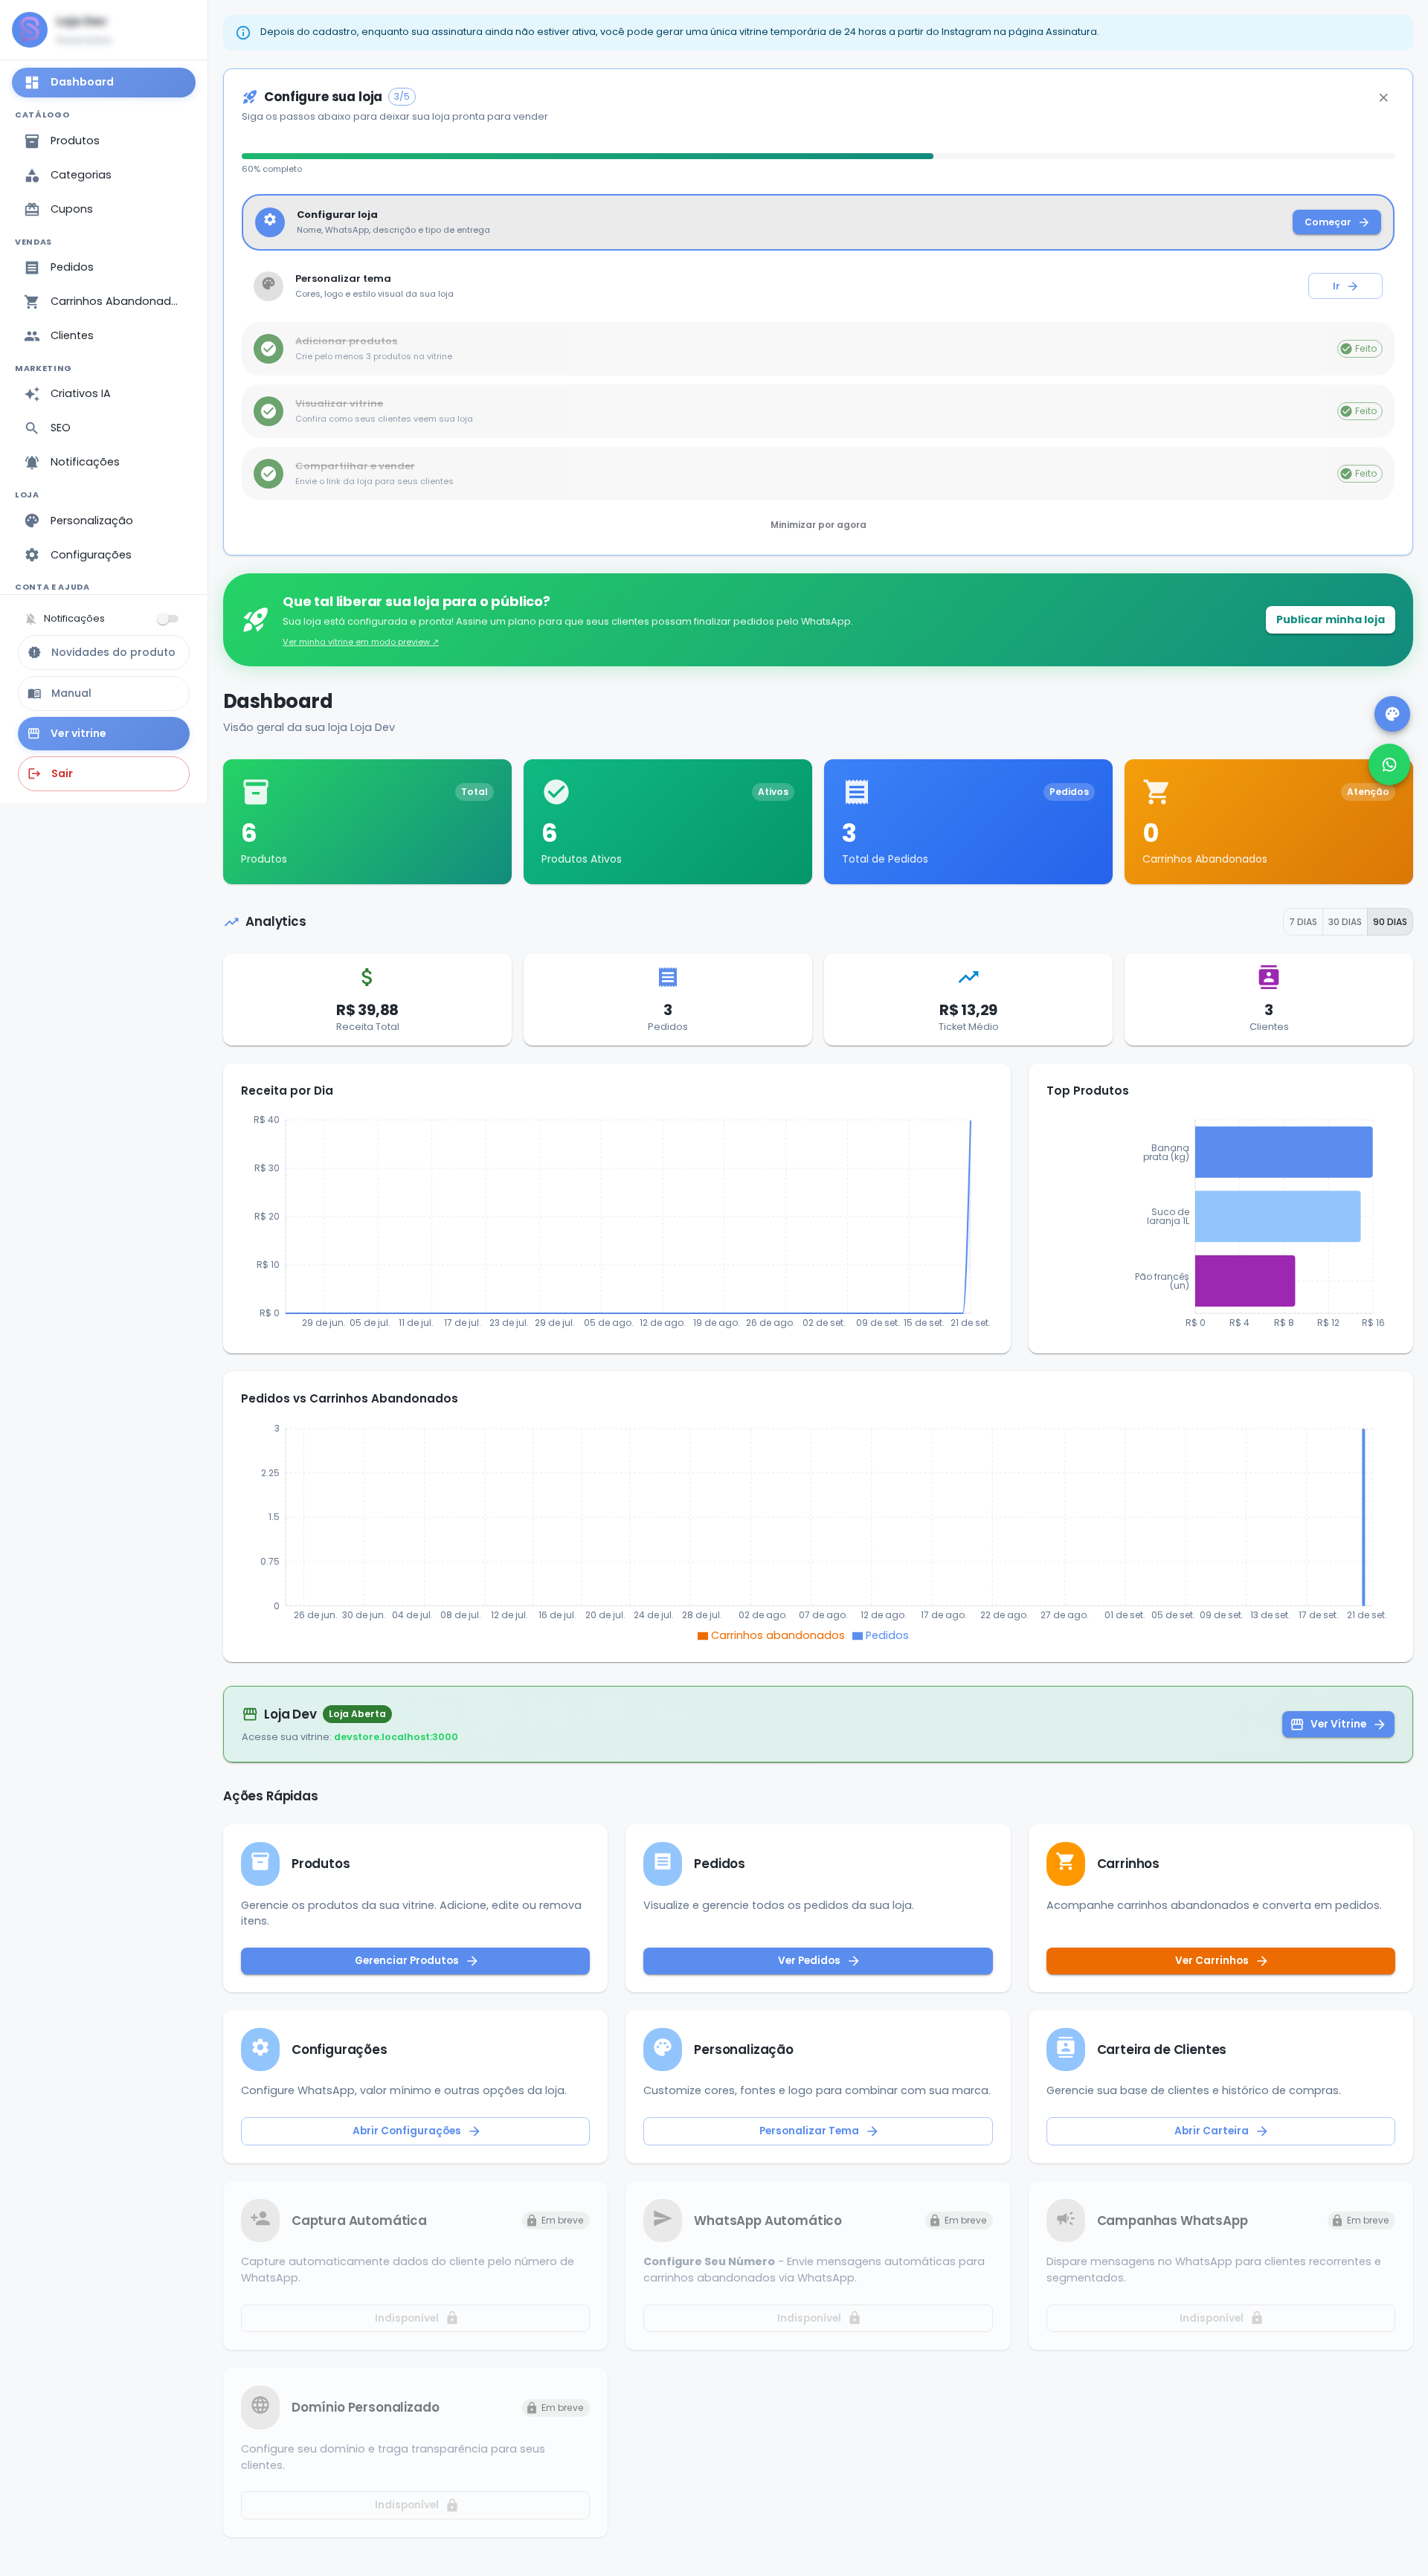This screenshot has height=2576, width=1428.
Task: Click Publicar minha loja button
Action: pyautogui.click(x=1330, y=620)
